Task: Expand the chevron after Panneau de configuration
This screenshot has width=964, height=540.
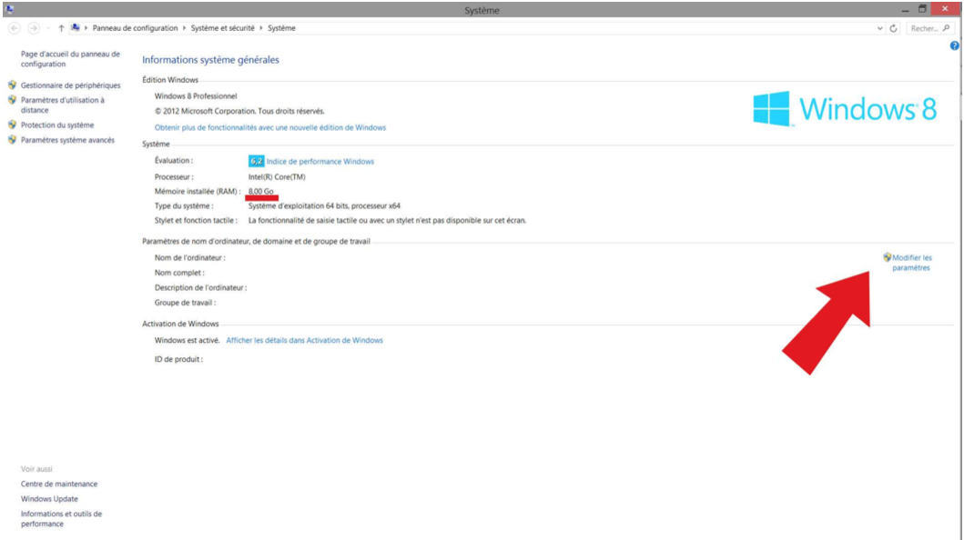Action: click(x=185, y=28)
